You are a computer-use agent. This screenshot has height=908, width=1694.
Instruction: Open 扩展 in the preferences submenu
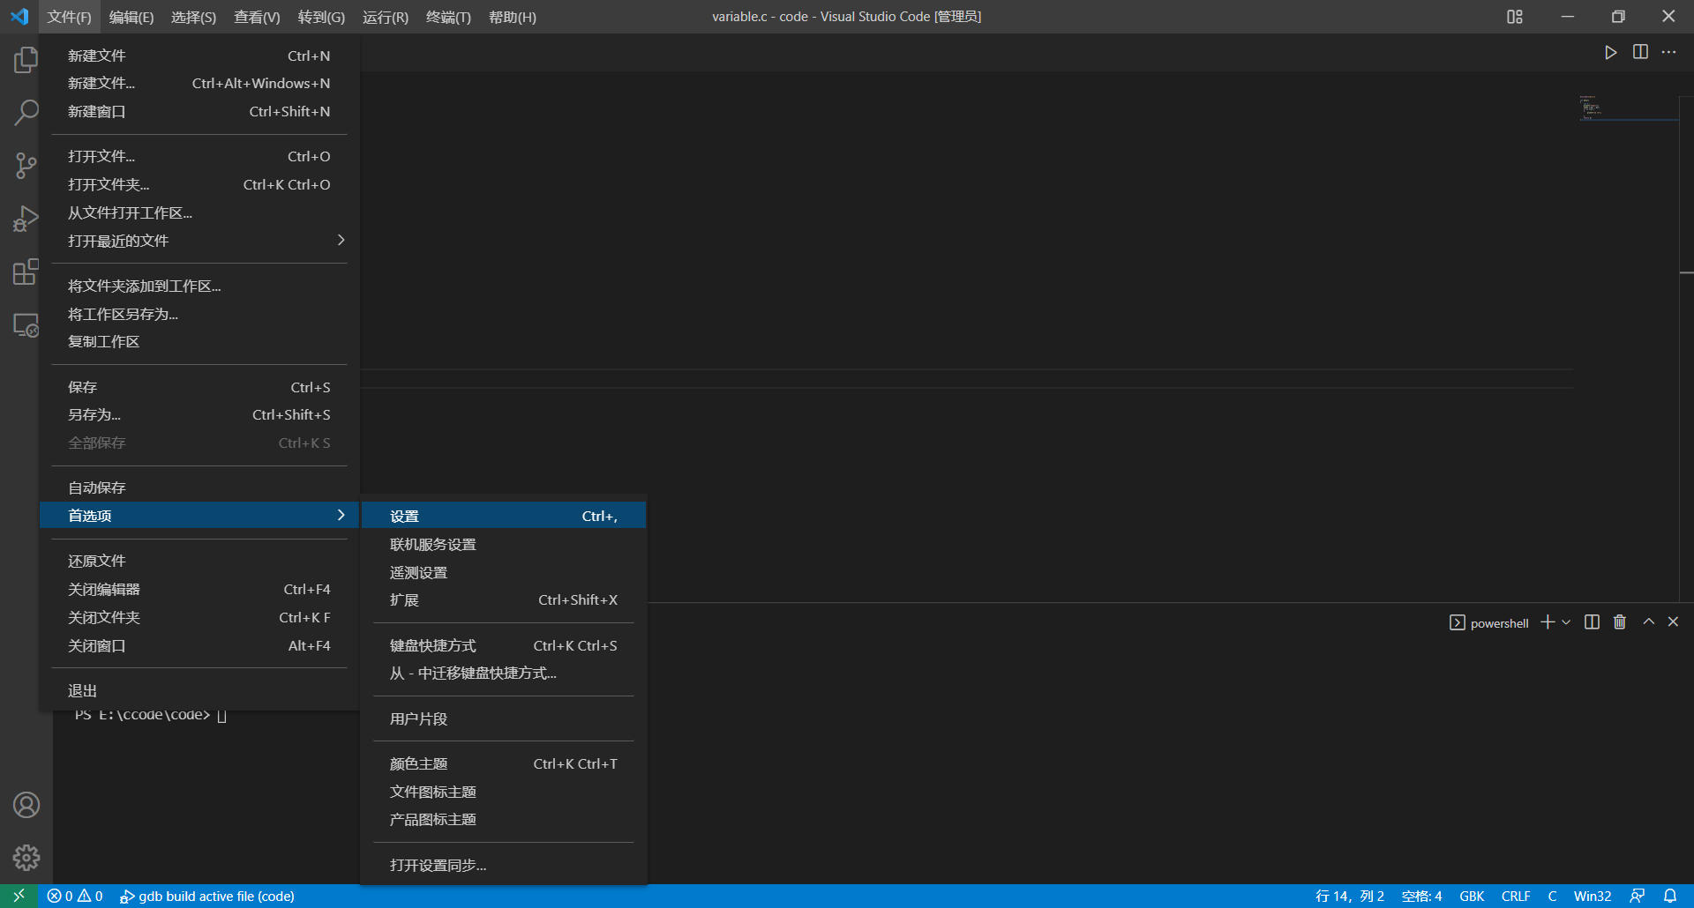[504, 600]
